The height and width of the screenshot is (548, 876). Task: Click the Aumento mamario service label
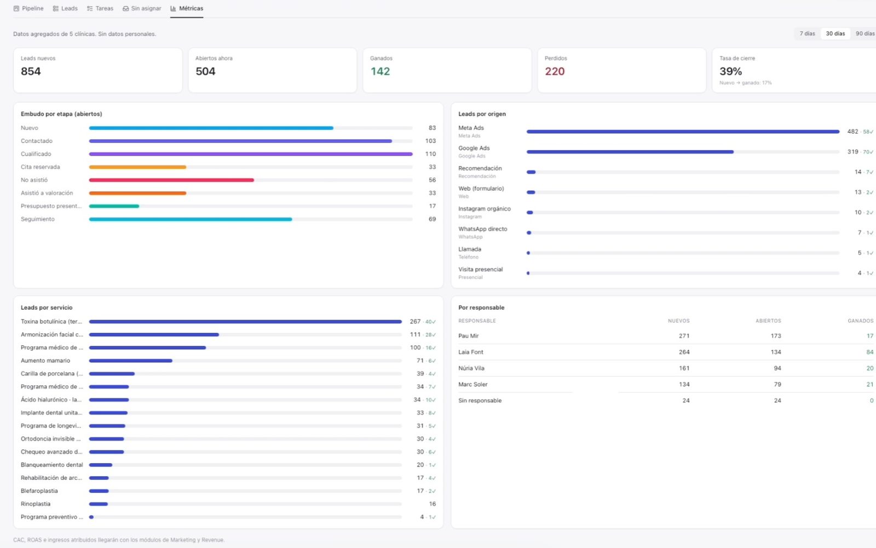tap(45, 361)
